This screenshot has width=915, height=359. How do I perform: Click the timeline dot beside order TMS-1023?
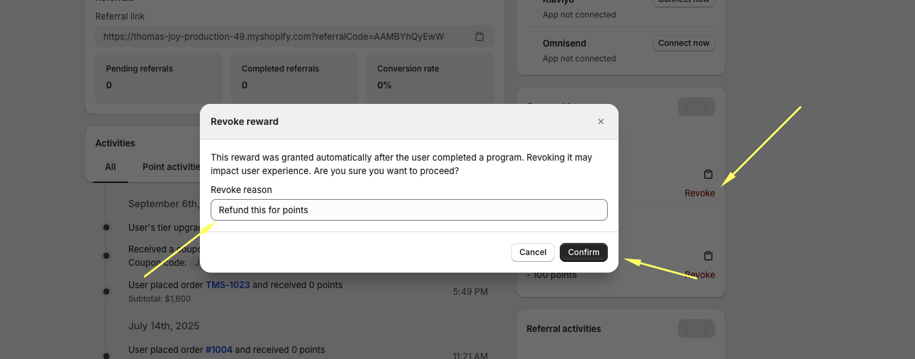(106, 291)
